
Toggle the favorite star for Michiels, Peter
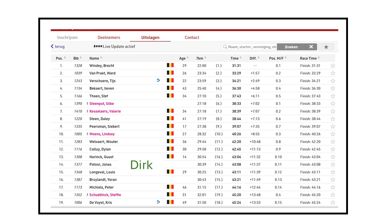[x=333, y=187]
